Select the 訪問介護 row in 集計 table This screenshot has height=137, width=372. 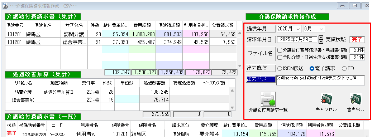coord(121,34)
